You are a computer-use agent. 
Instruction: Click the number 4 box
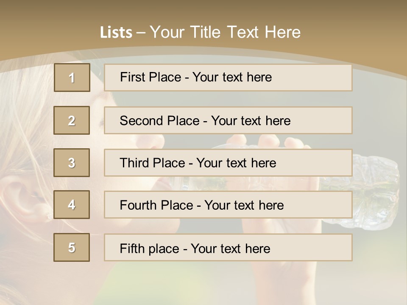pos(72,205)
